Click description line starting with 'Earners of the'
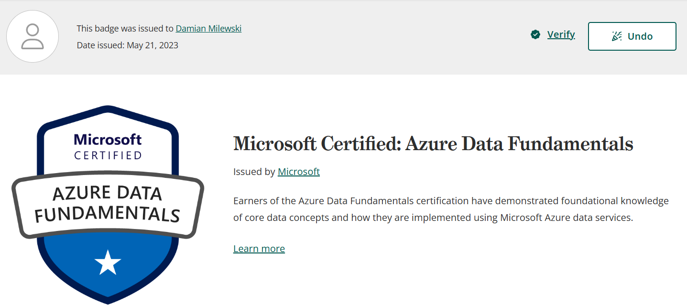The width and height of the screenshot is (687, 307). pyautogui.click(x=450, y=201)
